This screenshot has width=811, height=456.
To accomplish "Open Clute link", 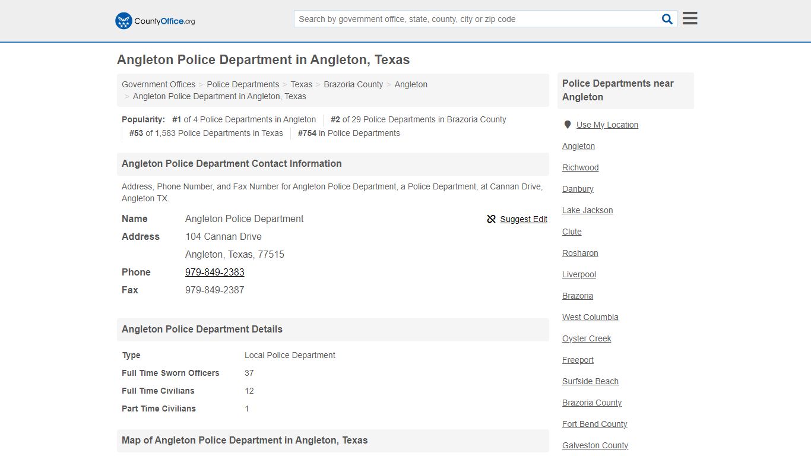I will 572,232.
